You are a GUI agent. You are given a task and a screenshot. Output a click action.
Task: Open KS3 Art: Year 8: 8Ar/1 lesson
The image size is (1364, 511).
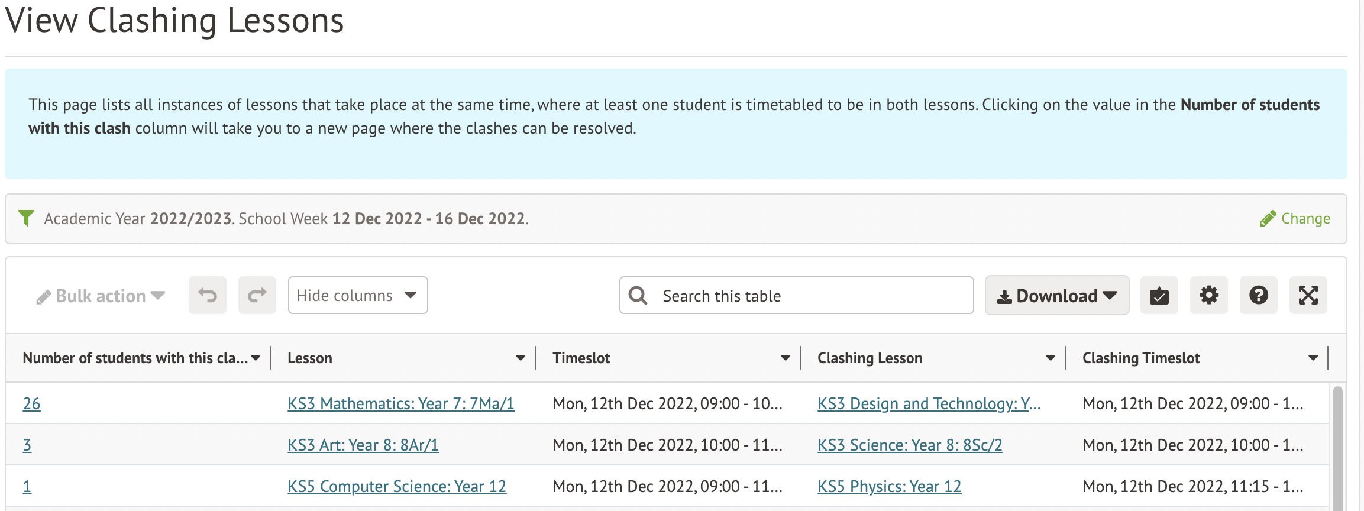click(x=363, y=445)
